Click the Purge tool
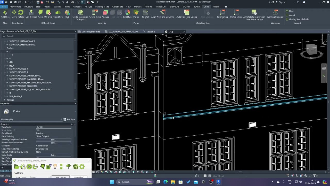 136,14
